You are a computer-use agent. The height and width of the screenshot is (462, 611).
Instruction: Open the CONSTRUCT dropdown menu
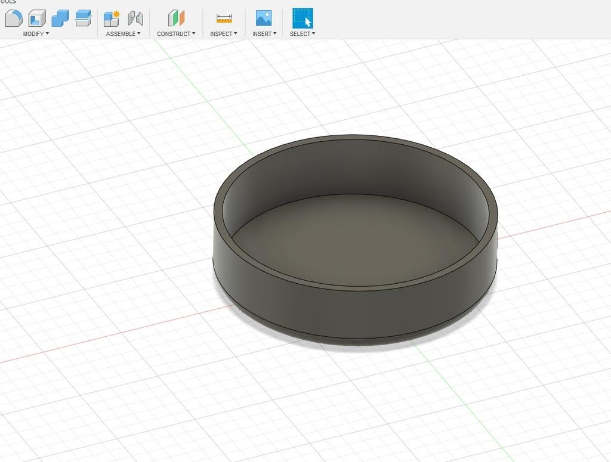click(176, 34)
